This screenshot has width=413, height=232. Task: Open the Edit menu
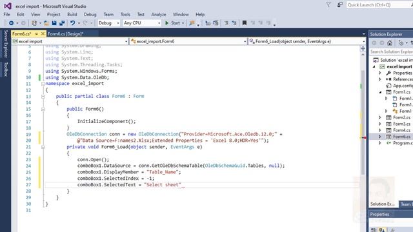(x=20, y=14)
